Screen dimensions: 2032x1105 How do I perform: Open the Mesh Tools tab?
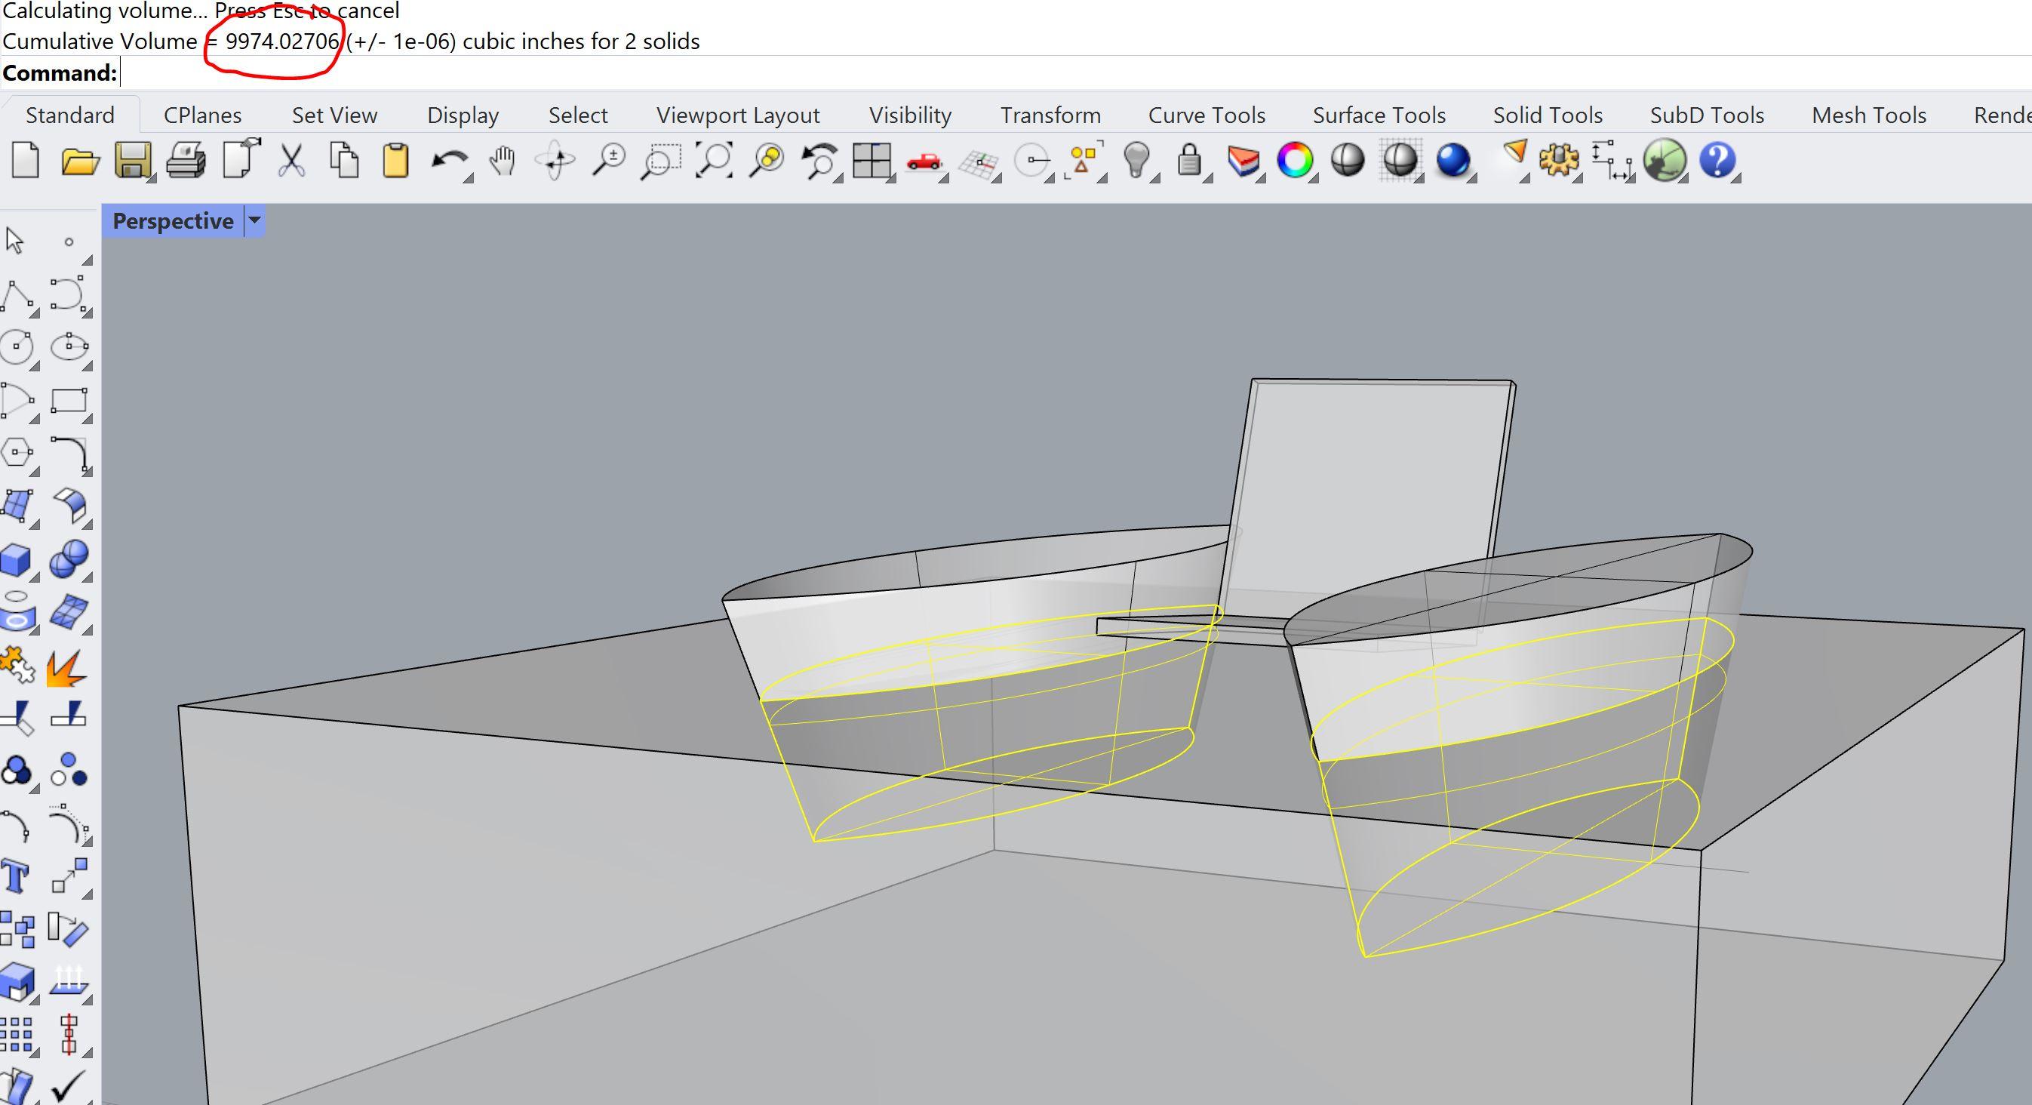coord(1868,115)
